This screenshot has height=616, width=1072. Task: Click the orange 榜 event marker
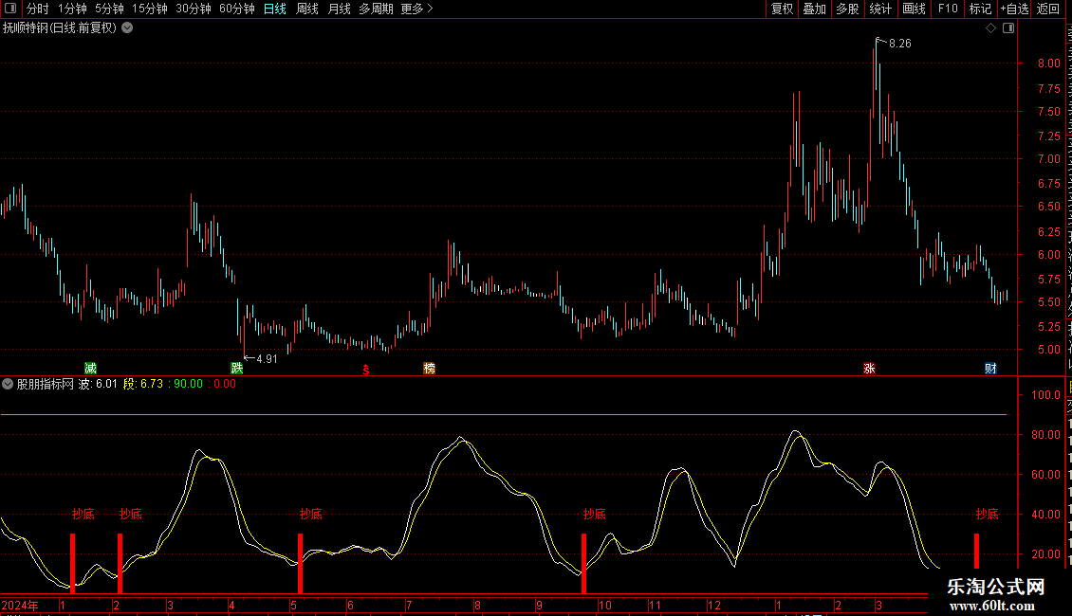430,368
